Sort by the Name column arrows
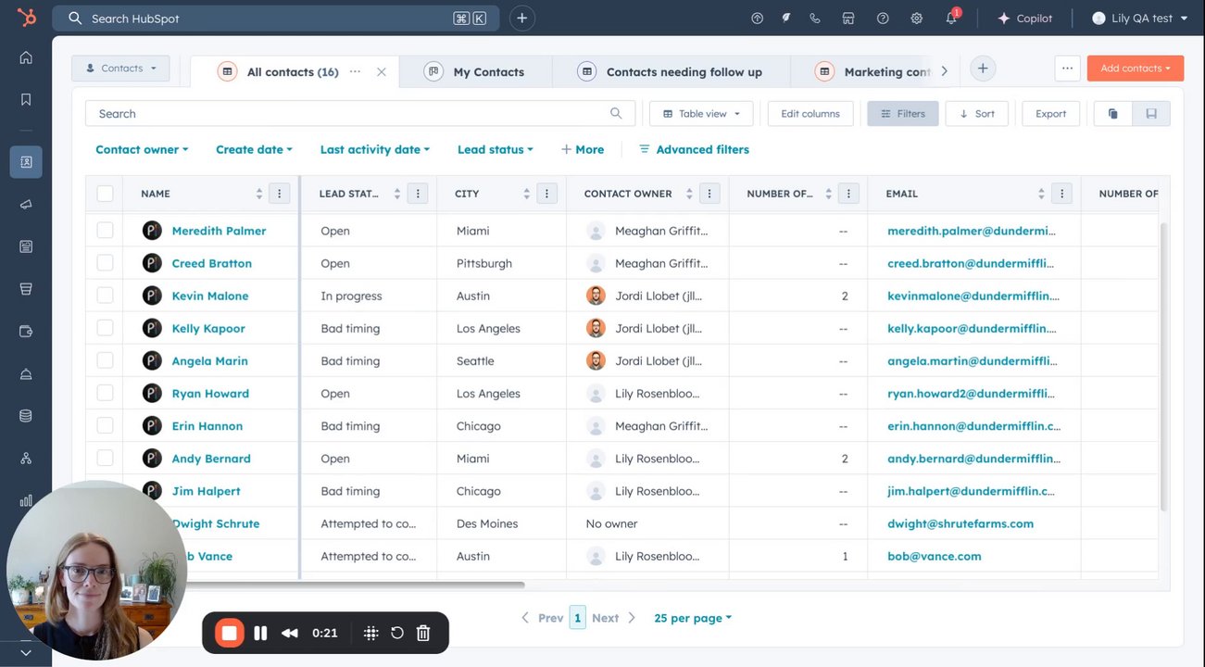This screenshot has height=667, width=1205. click(259, 194)
